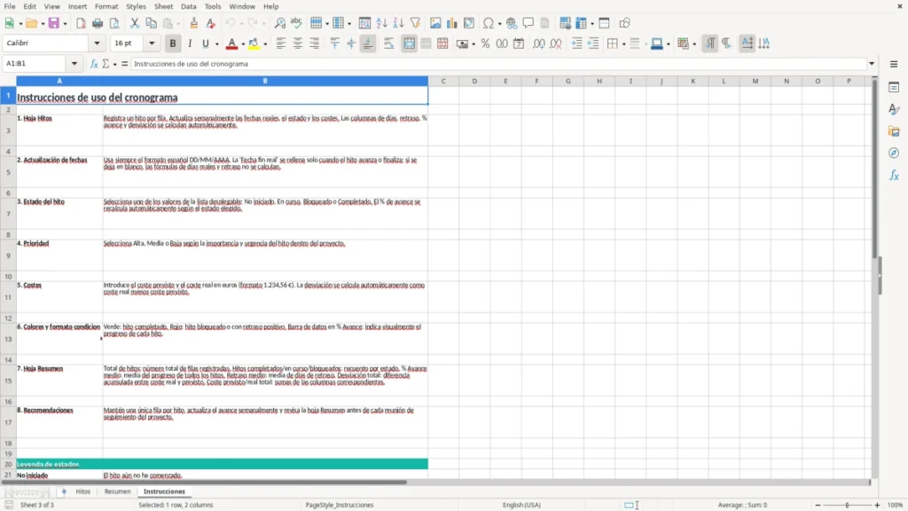Click the English (USA) language status
Viewport: 908px width, 511px height.
(x=521, y=505)
